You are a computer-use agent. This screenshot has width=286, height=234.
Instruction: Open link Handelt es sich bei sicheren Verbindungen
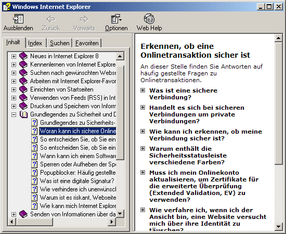(197, 114)
